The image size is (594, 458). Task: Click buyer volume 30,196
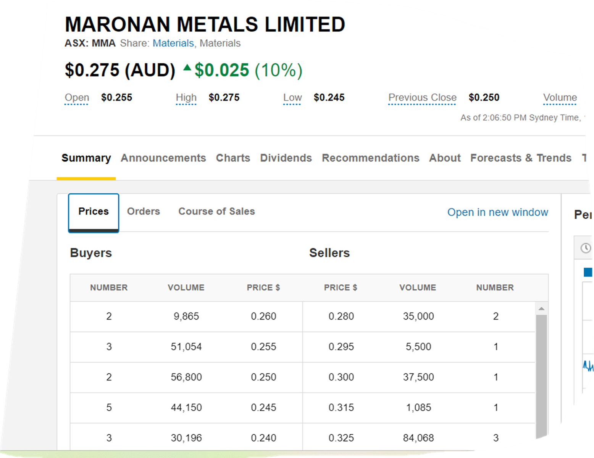tap(186, 438)
